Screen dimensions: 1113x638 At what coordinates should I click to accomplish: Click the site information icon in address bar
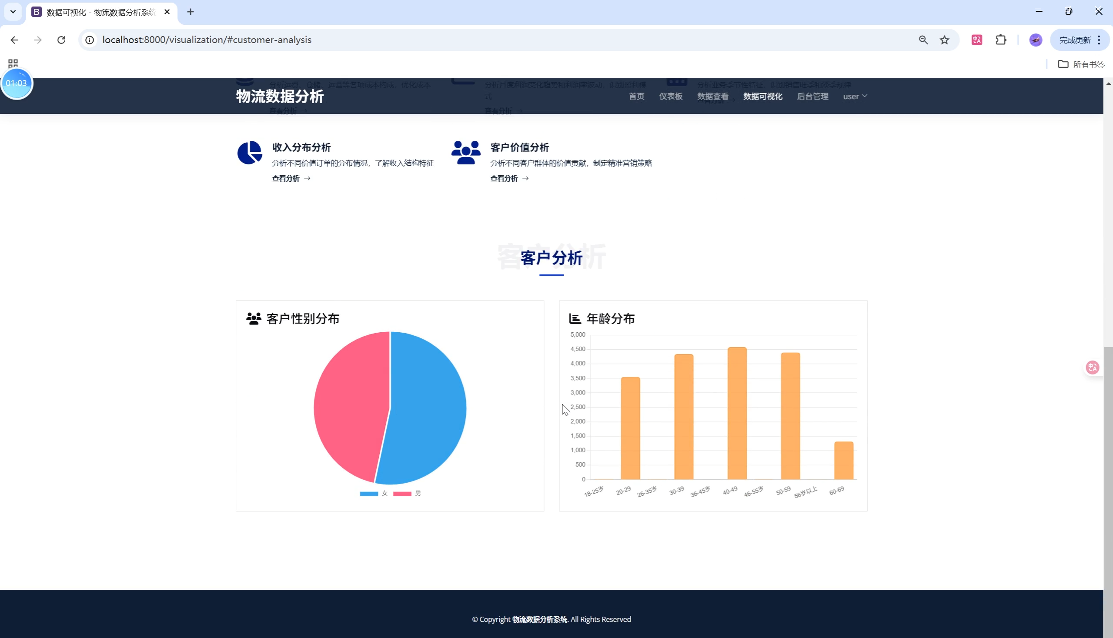90,40
